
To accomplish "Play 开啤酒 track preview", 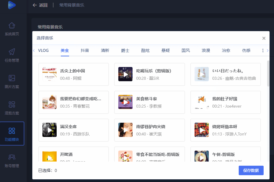I will click(50, 156).
